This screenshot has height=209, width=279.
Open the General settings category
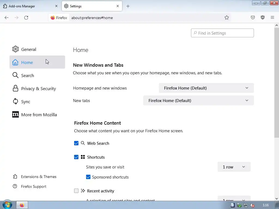click(x=37, y=49)
